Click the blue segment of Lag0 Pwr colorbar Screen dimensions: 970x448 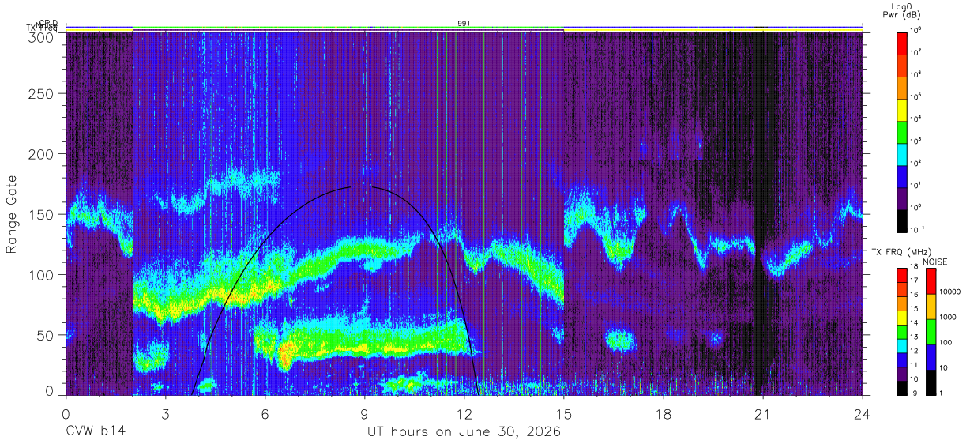coord(902,175)
